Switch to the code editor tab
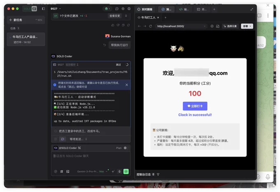Screen dimensions: 280x192 (184, 9)
